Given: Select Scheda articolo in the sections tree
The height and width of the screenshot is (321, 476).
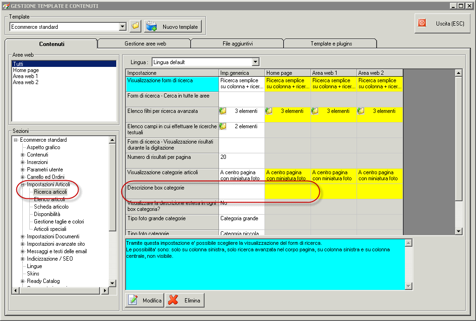Looking at the screenshot, I should coord(51,207).
